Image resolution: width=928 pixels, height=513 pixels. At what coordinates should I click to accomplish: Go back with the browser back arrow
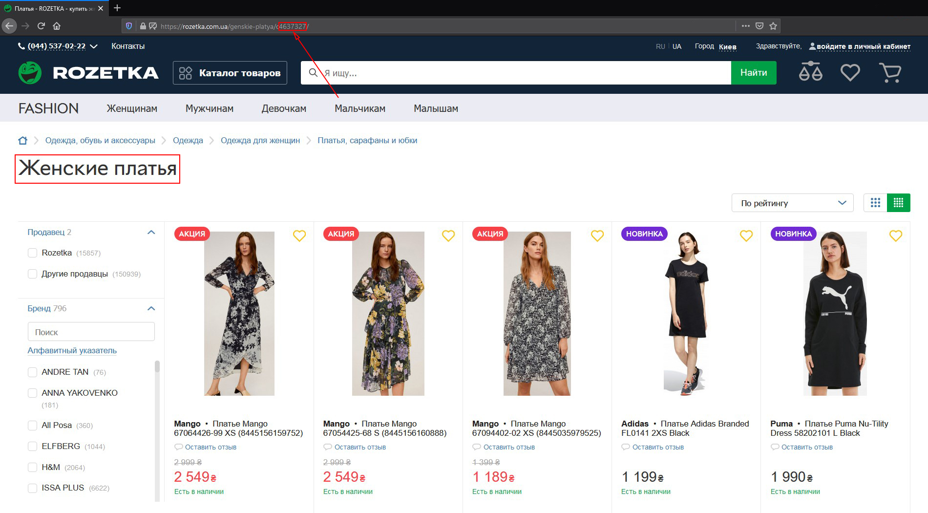click(x=9, y=26)
